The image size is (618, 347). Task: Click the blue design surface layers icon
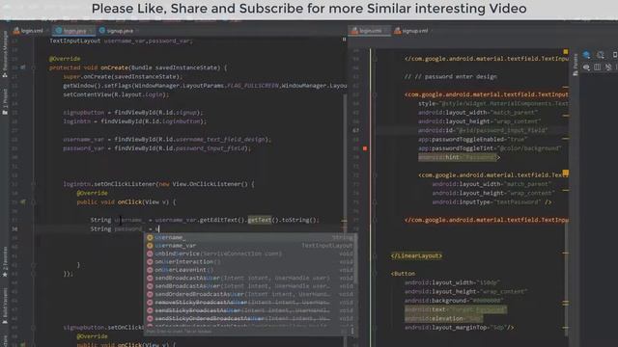[586, 55]
